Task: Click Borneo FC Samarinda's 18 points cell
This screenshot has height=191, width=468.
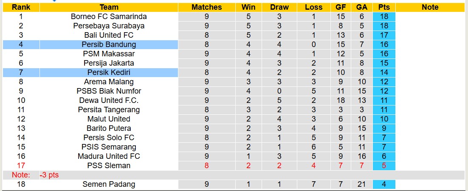Action: click(384, 17)
